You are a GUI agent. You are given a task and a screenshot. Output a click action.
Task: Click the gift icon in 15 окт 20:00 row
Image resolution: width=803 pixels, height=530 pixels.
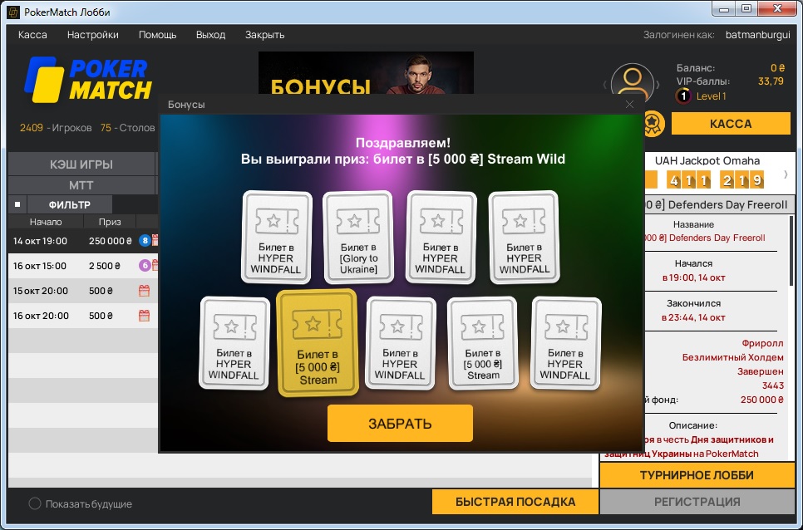[x=145, y=291]
